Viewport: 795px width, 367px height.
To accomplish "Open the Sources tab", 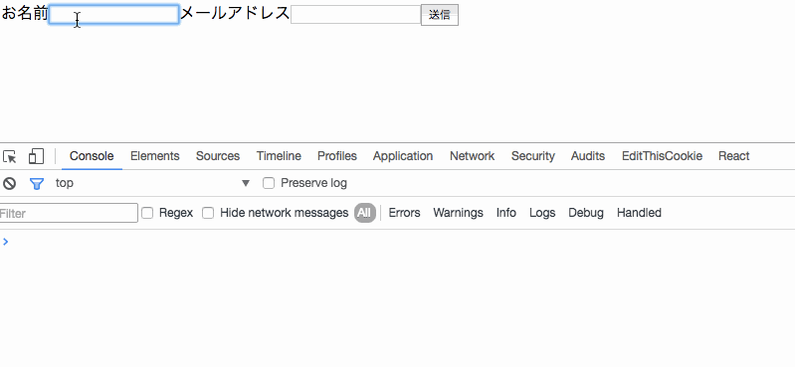I will [218, 156].
